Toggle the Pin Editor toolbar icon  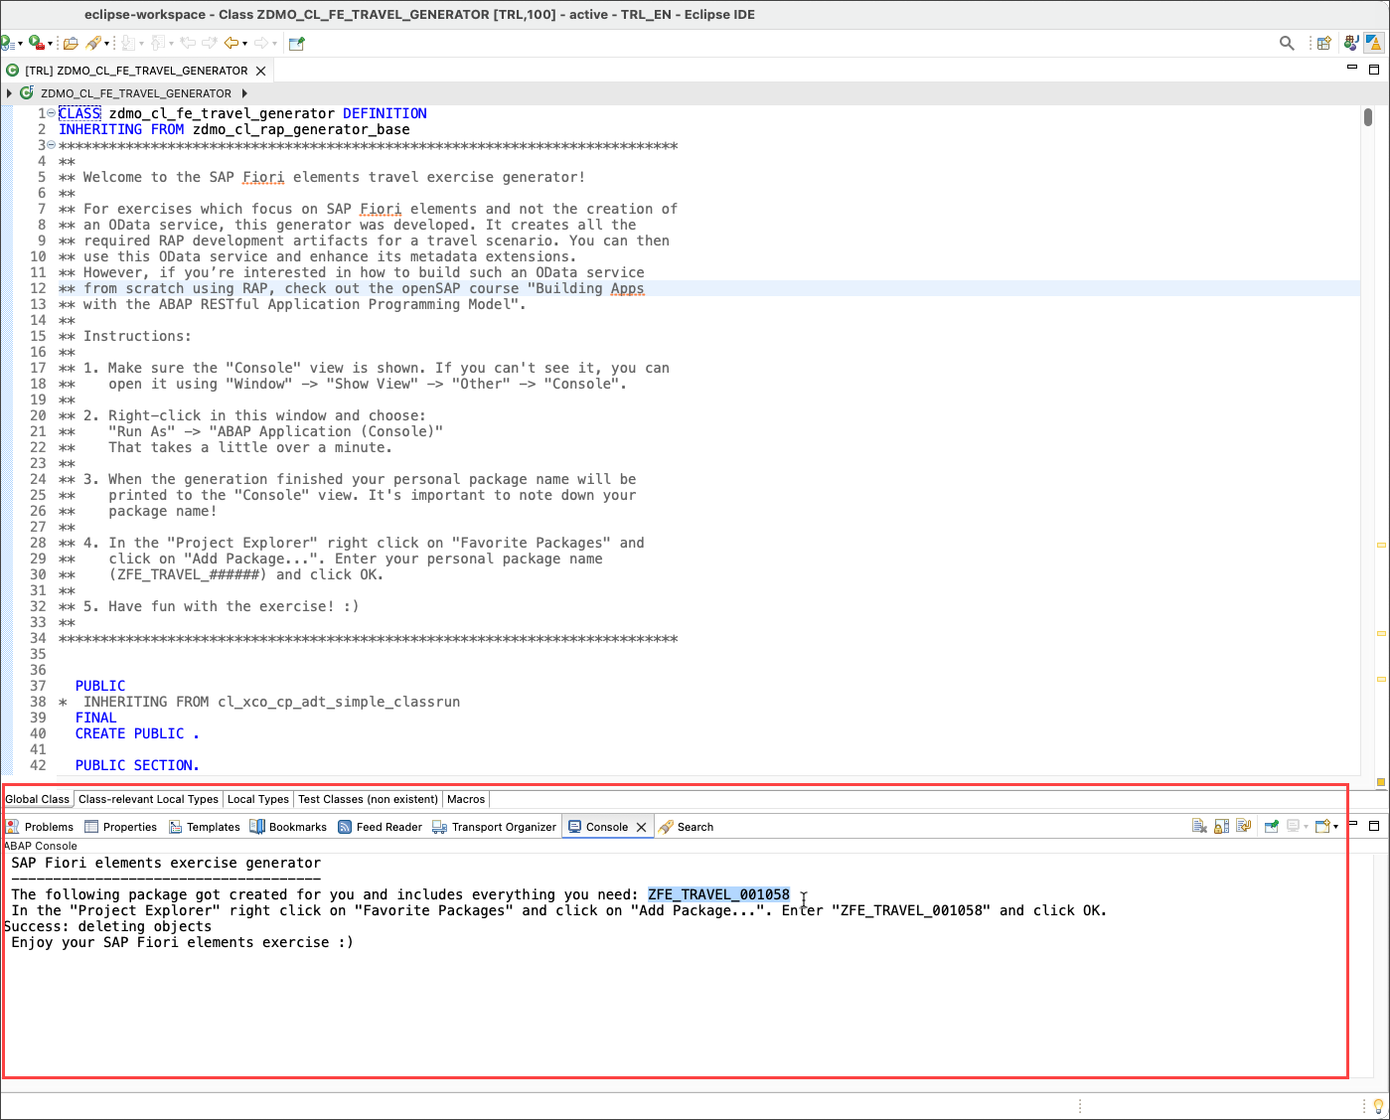click(296, 43)
